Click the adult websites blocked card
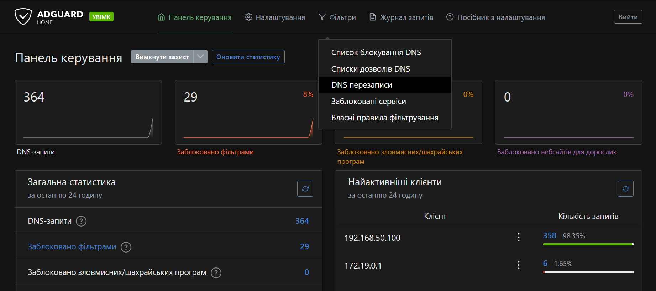656x291 pixels. coord(569,112)
